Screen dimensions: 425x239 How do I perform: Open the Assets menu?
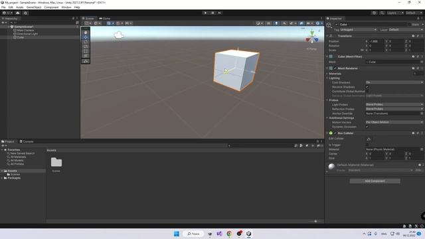pyautogui.click(x=20, y=7)
